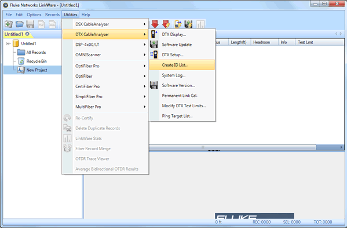Expand the CertiFiber Pro submenu
Screen dimensions: 347x228
point(105,86)
